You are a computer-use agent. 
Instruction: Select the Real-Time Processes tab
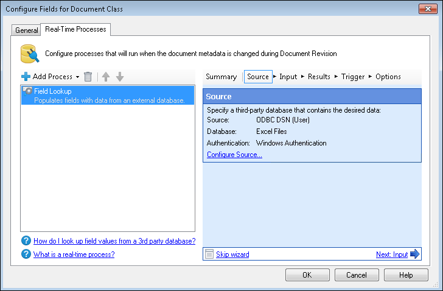click(x=75, y=29)
